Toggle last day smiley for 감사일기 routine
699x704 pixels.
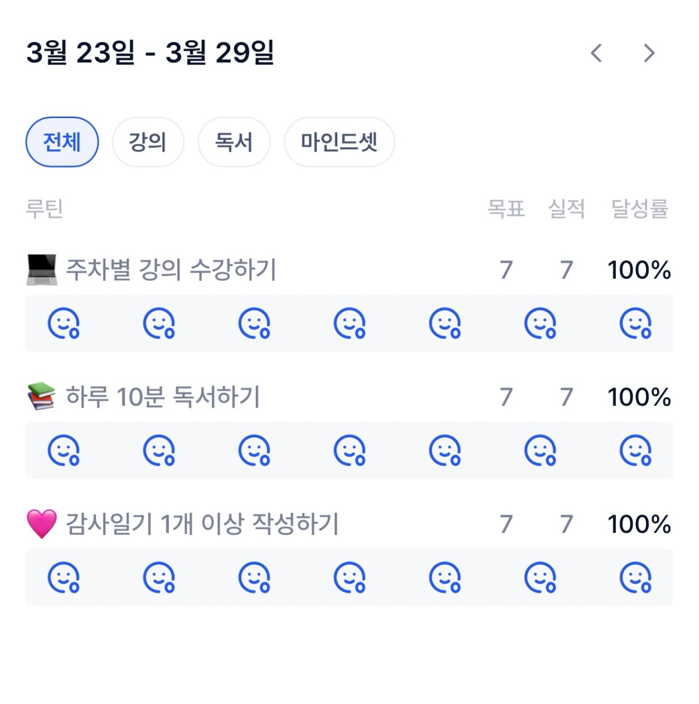635,577
